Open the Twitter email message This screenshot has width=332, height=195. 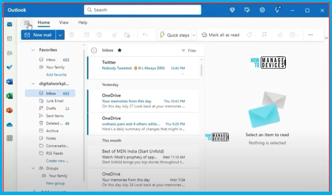[x=143, y=68]
